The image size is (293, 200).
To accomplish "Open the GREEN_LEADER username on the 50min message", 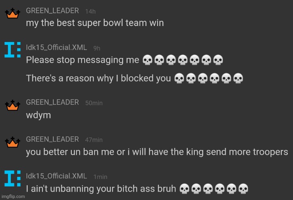I will point(53,102).
